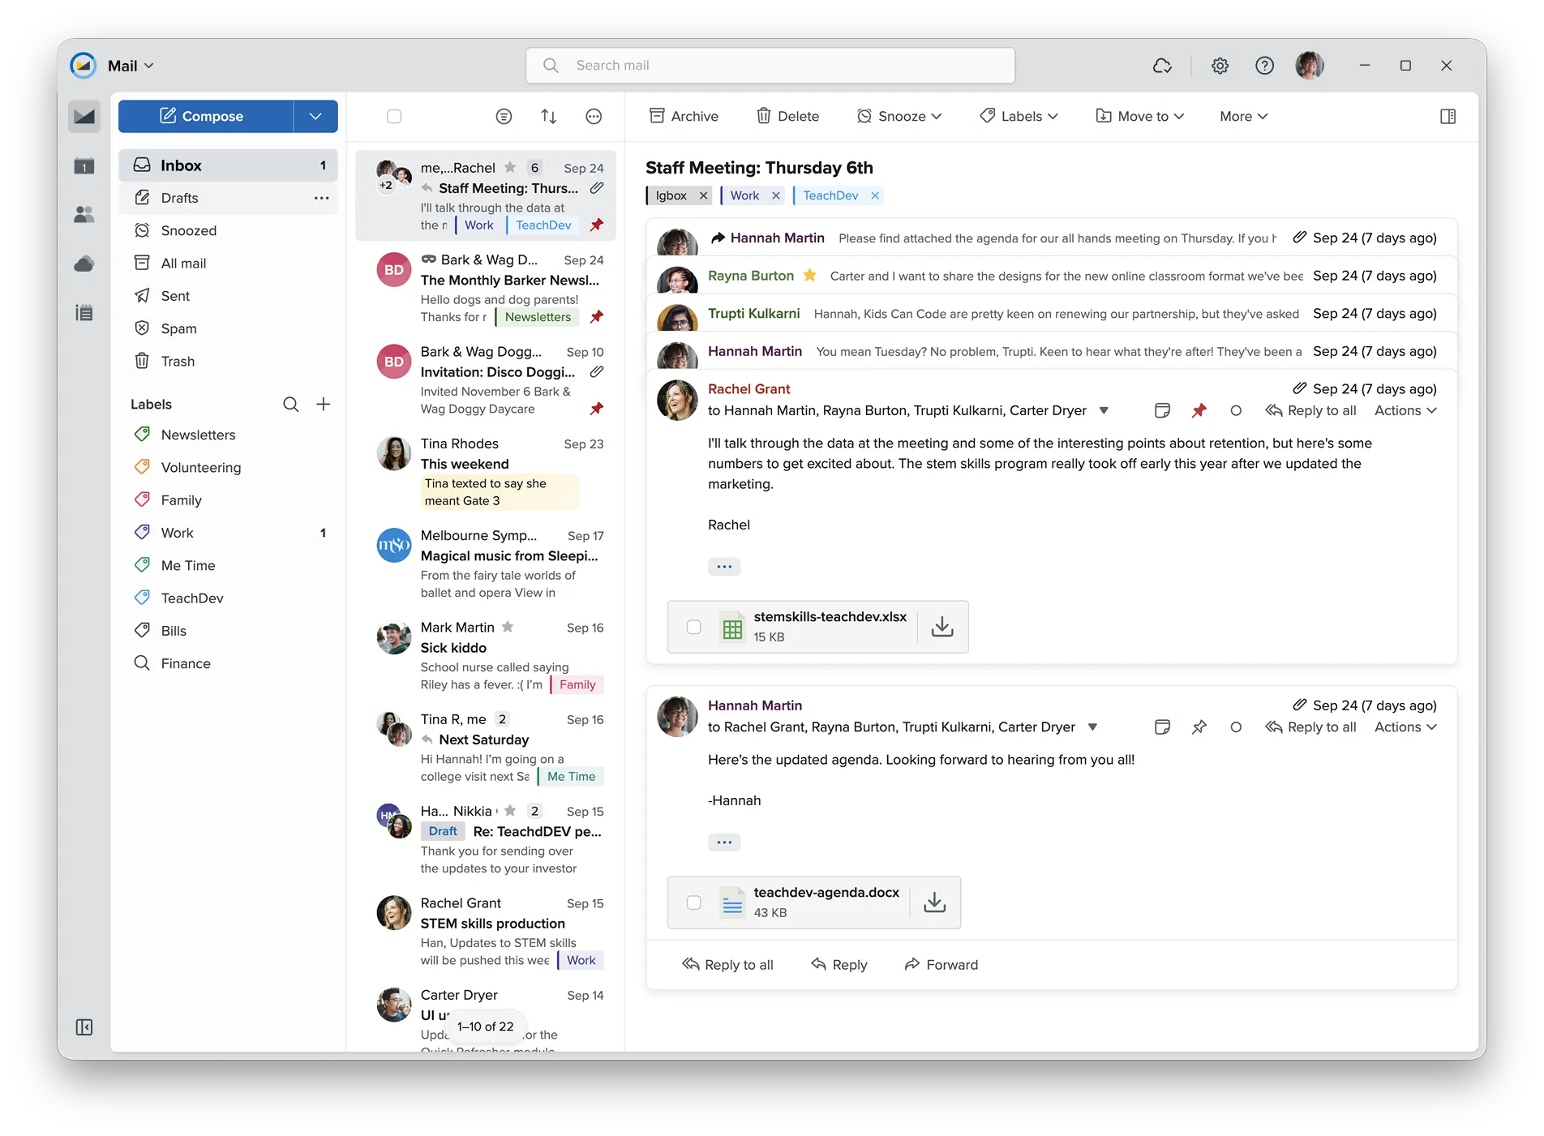The height and width of the screenshot is (1136, 1544).
Task: Open the Snoozed folder
Action: (x=228, y=230)
